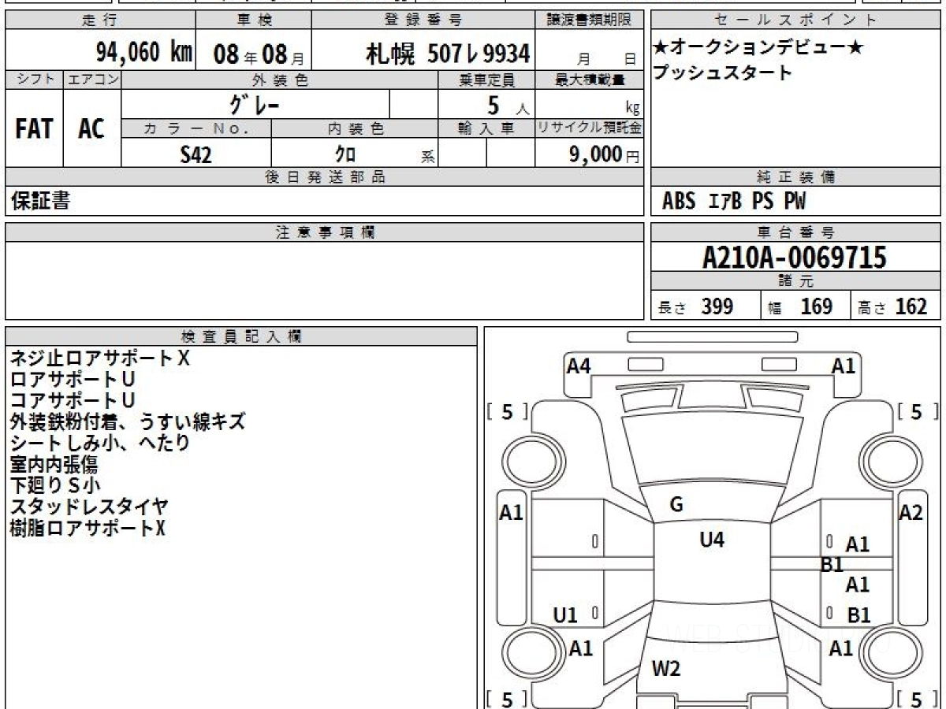Click the 札幌 507 registration number field

click(447, 54)
